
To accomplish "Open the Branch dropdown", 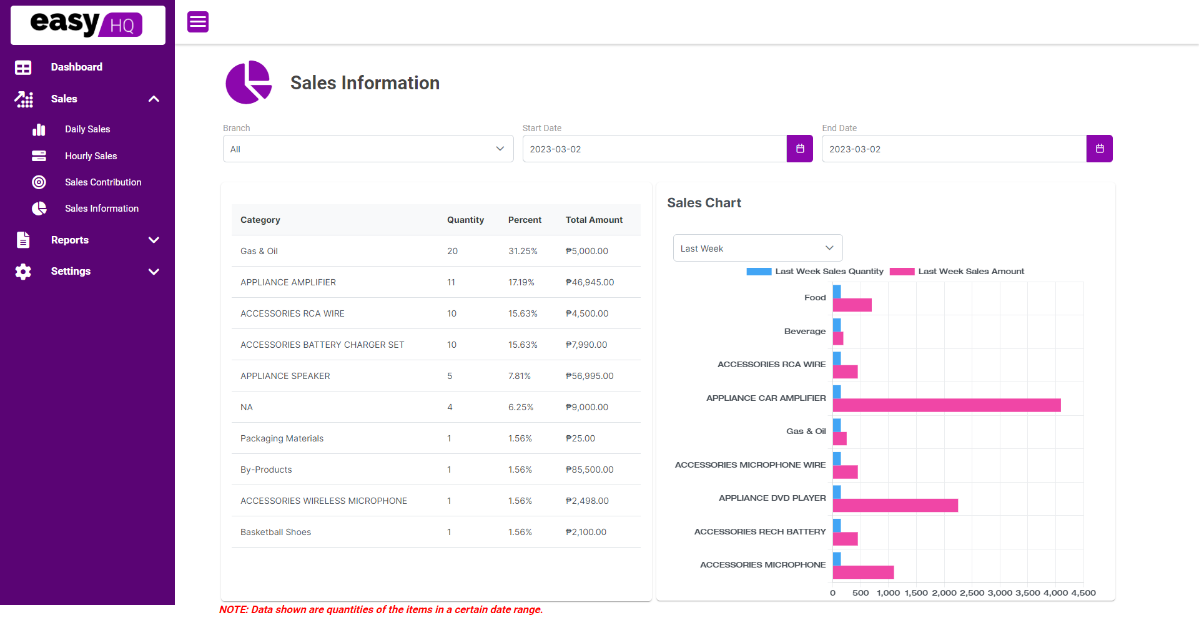I will click(x=368, y=149).
